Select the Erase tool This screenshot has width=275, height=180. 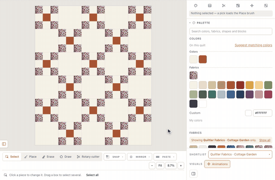(x=48, y=157)
